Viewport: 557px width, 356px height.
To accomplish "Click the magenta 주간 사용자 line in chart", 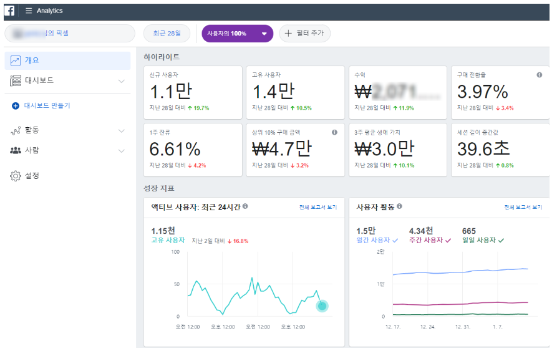I will point(460,304).
